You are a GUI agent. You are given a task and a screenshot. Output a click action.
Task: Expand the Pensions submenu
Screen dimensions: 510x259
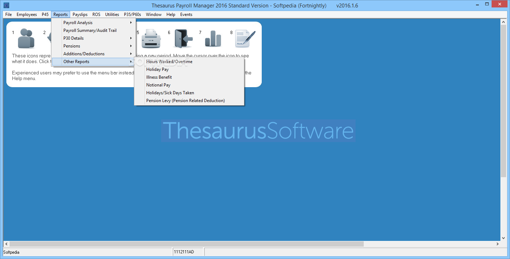pyautogui.click(x=93, y=46)
